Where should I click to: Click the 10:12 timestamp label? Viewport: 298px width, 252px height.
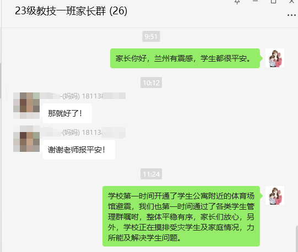tap(151, 83)
